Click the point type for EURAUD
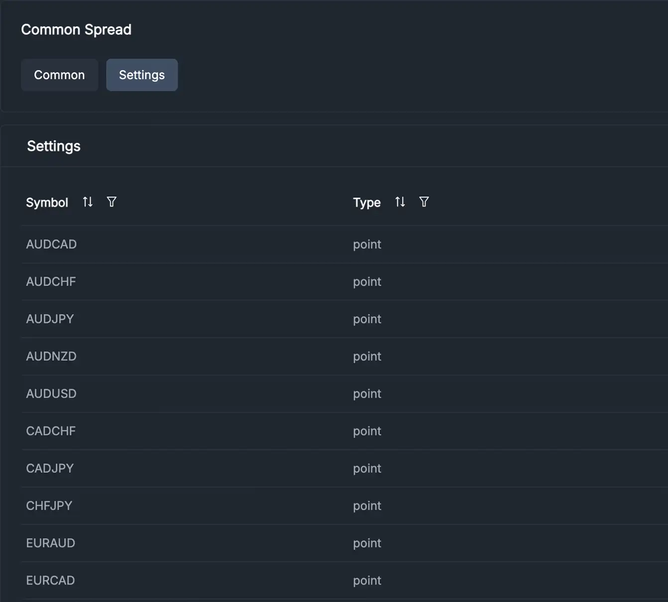 [367, 543]
